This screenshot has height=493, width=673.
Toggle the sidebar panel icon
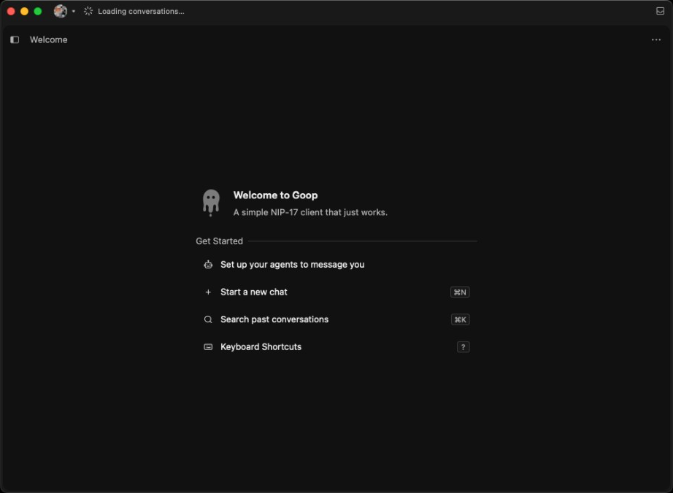[15, 40]
